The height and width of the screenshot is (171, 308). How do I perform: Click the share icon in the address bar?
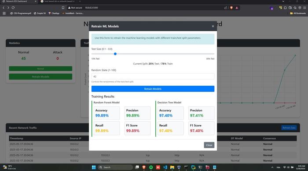(x=226, y=8)
